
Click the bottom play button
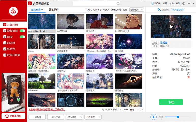point(153,117)
